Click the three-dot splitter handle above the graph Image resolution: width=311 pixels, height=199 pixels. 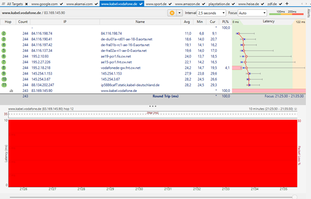[153, 106]
